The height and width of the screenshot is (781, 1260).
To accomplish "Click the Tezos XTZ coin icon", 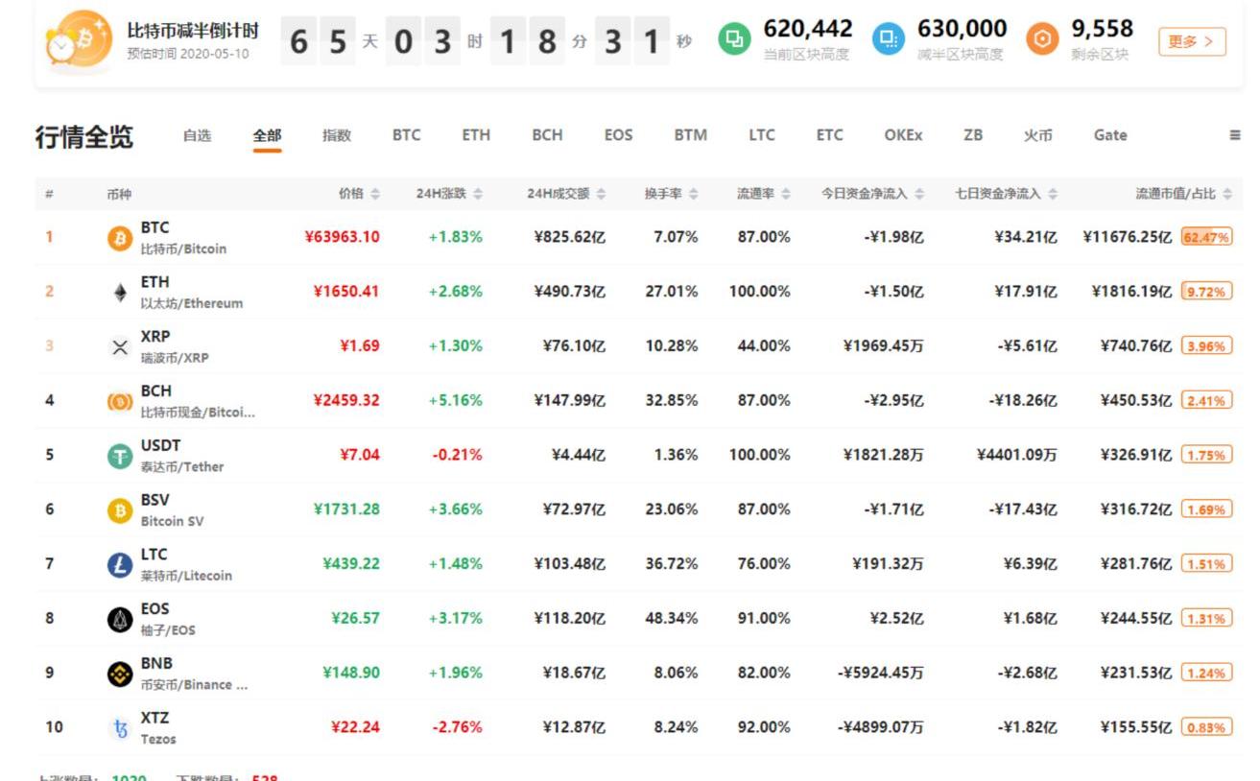I will (x=119, y=729).
